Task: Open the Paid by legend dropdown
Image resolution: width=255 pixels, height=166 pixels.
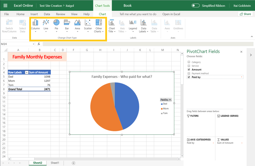Action: [x=170, y=100]
